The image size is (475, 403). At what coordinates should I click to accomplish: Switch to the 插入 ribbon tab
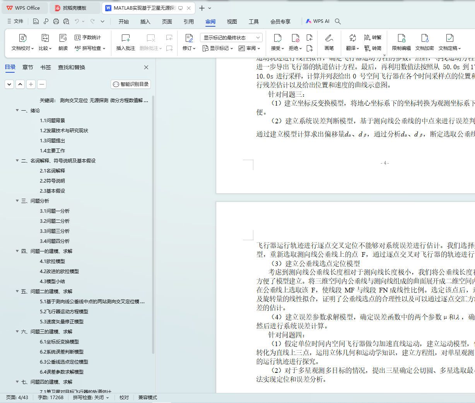(145, 22)
